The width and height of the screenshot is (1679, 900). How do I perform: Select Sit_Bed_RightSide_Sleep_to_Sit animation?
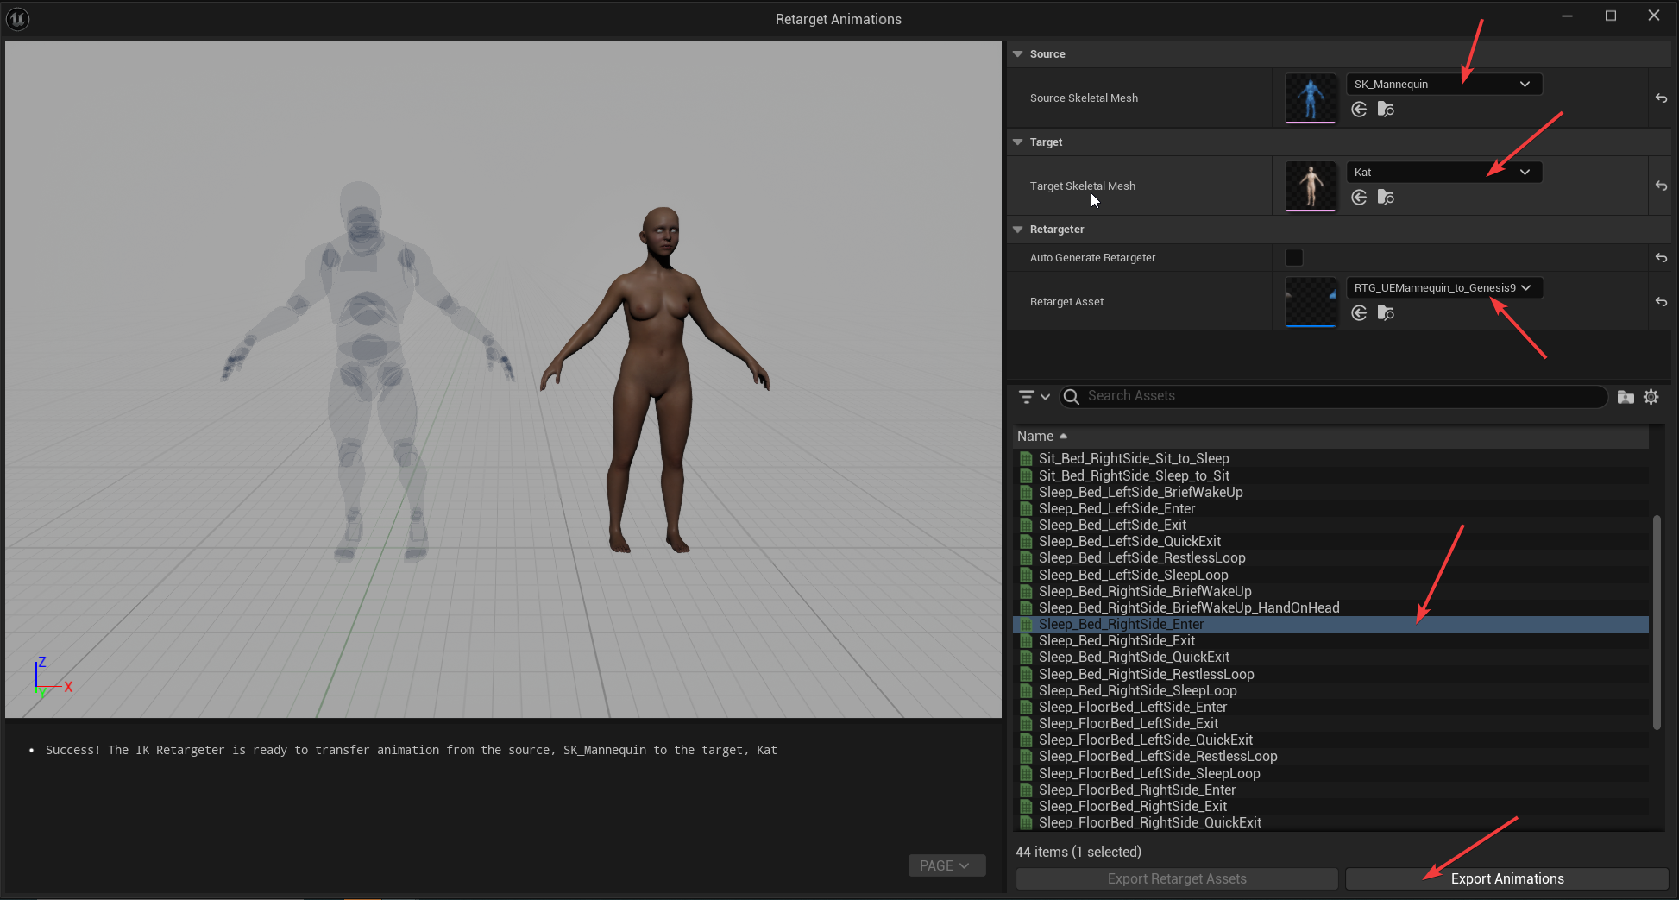[x=1330, y=475]
